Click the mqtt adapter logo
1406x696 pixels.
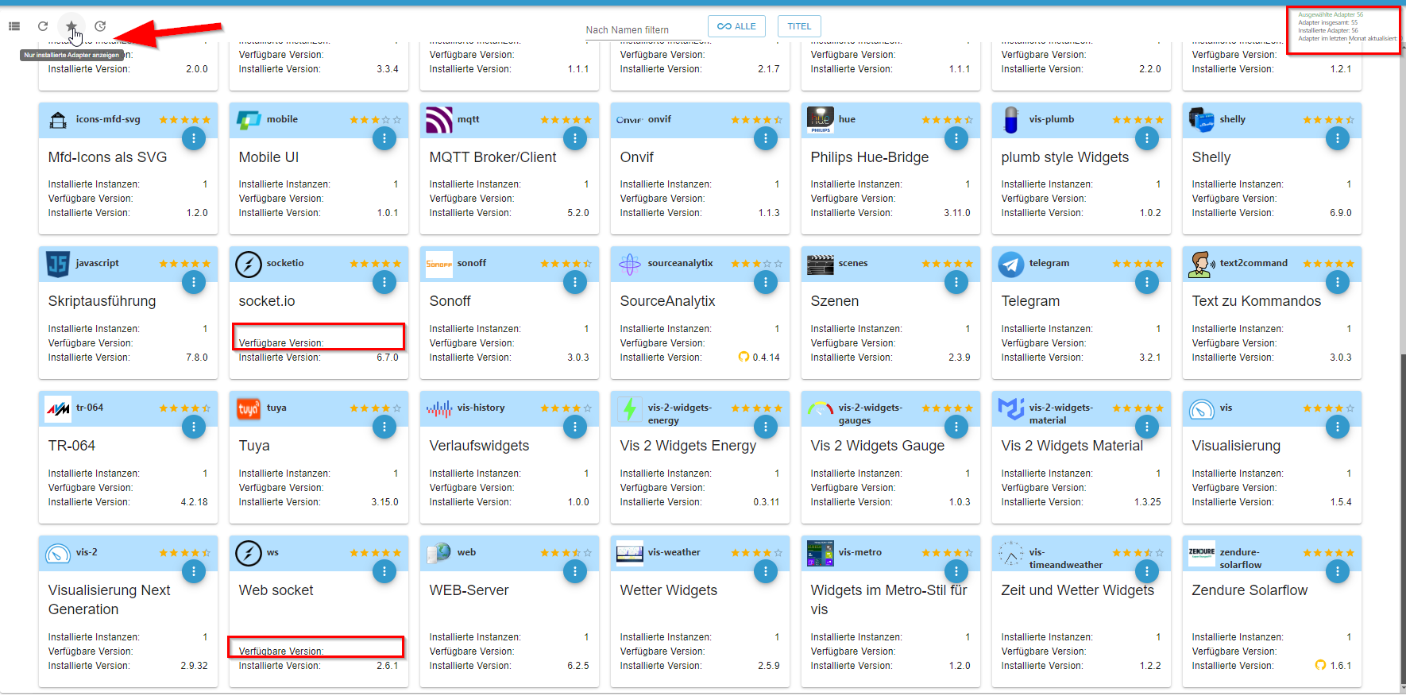(x=439, y=121)
